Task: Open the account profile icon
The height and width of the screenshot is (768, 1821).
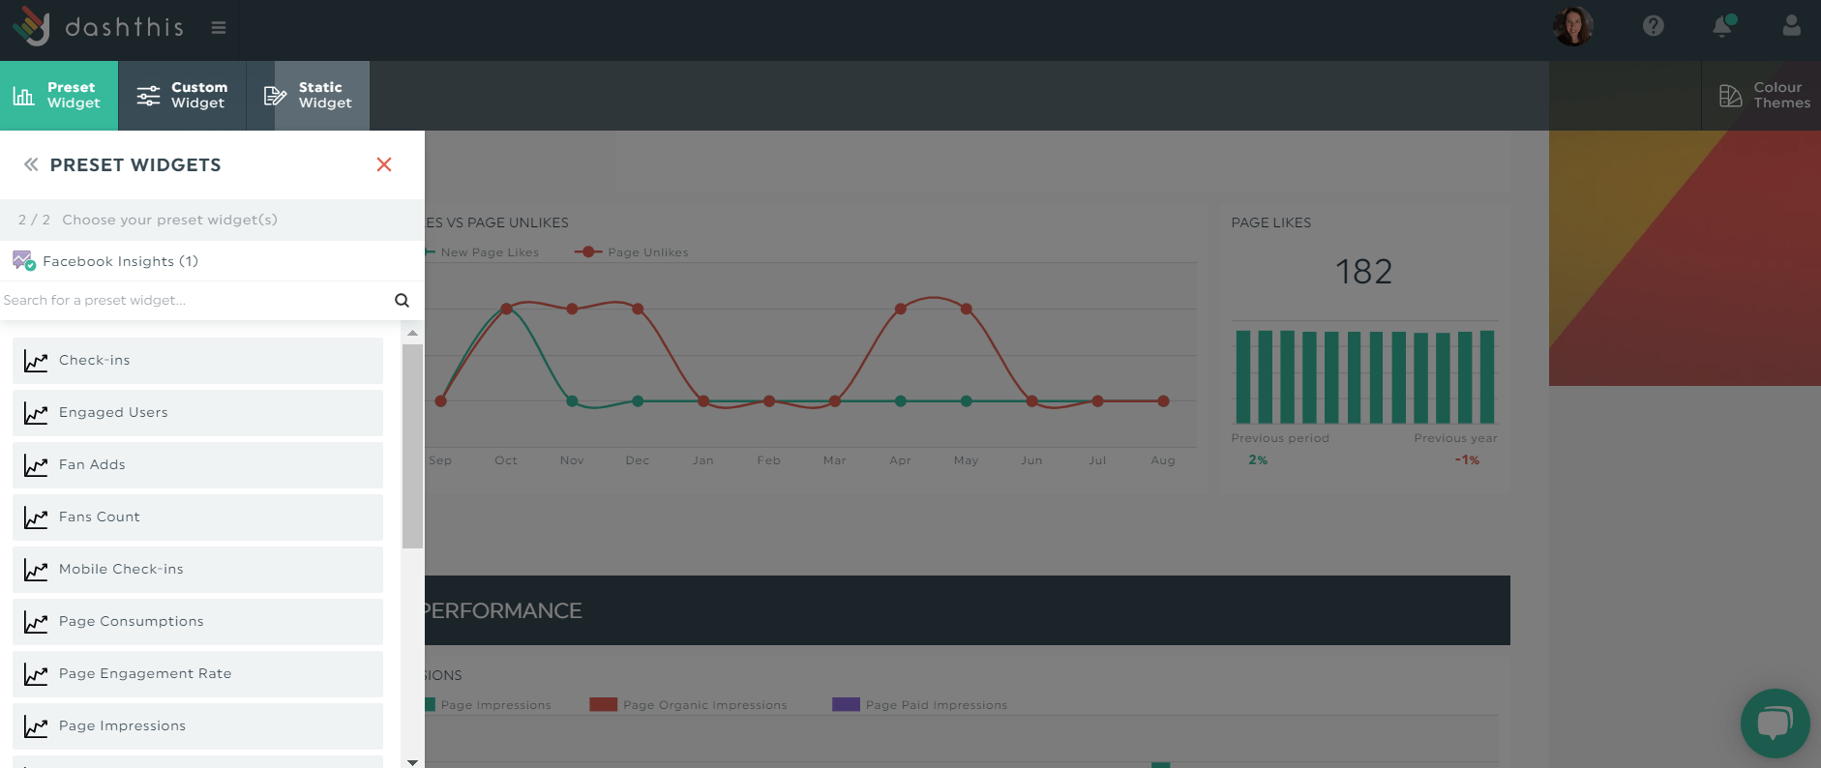Action: point(1792,26)
